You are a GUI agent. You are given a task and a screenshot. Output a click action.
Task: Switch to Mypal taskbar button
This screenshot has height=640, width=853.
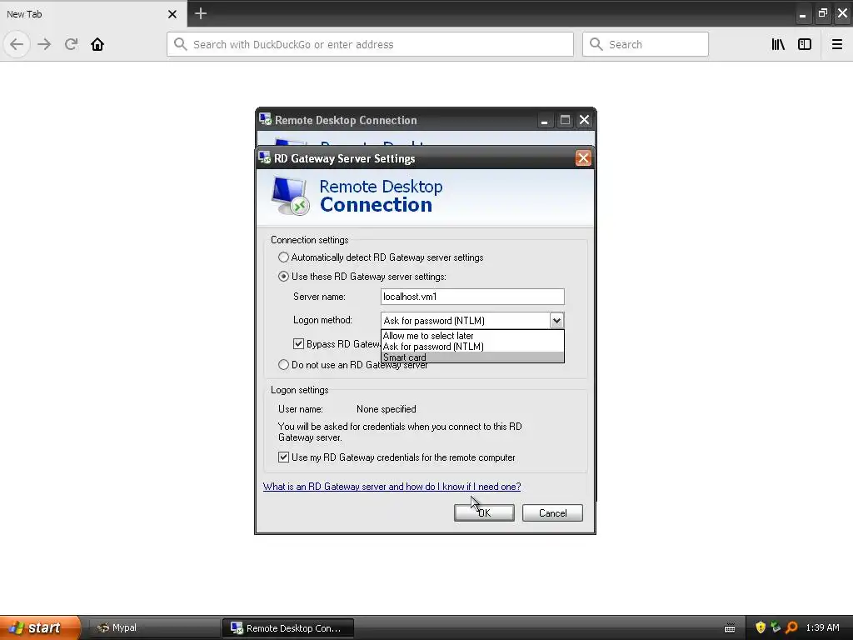pyautogui.click(x=154, y=627)
